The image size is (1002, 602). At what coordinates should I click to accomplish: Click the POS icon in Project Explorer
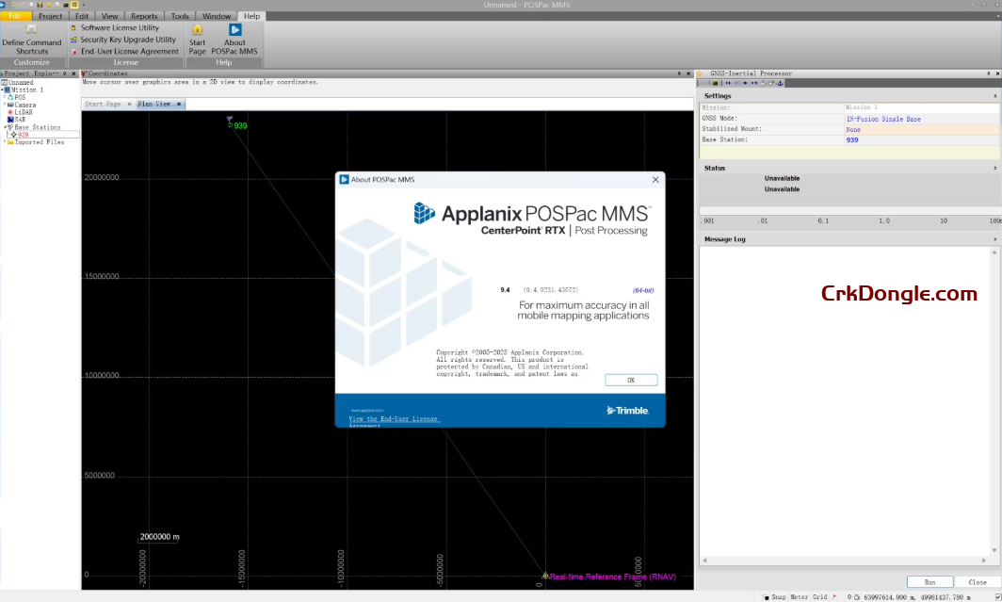click(x=10, y=97)
